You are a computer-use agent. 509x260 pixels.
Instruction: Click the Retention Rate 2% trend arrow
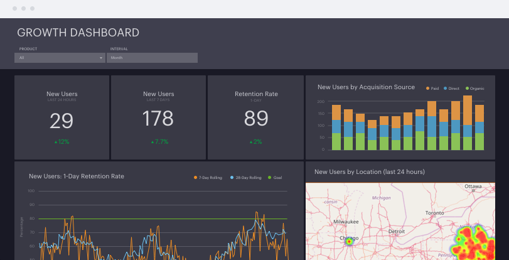250,142
